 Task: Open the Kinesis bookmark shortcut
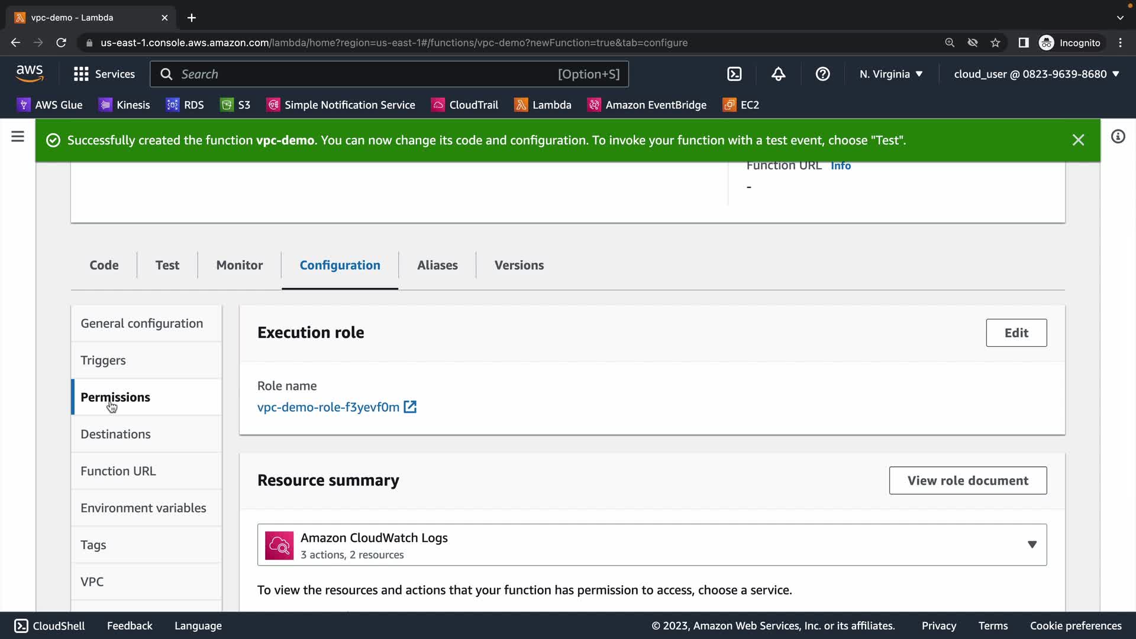[x=124, y=105]
